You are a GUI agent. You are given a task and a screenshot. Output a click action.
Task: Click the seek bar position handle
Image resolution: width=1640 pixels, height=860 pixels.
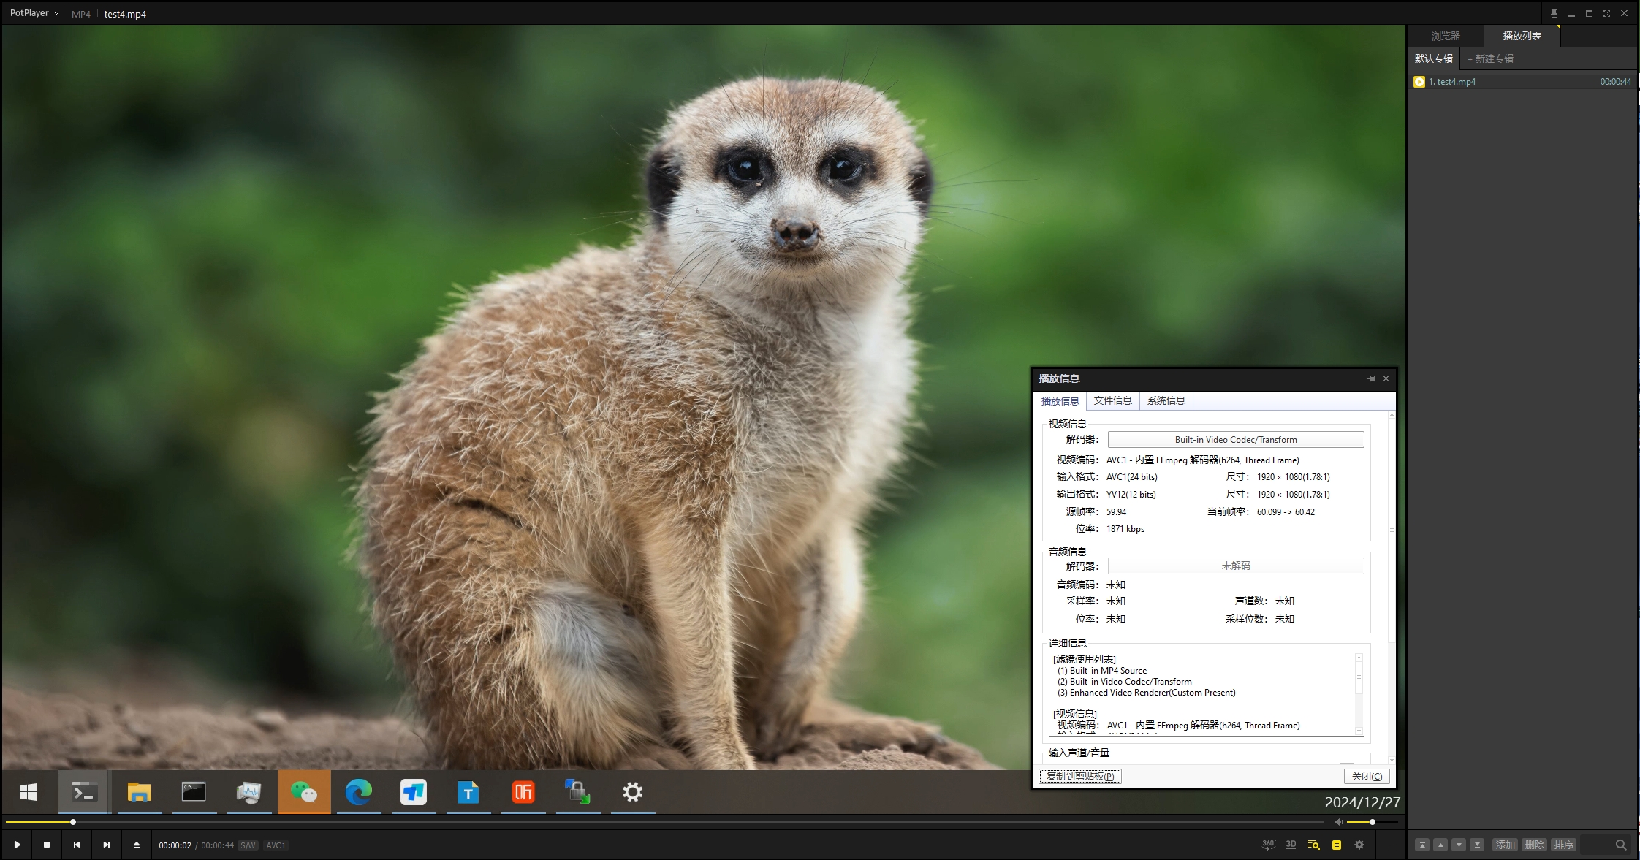click(73, 822)
